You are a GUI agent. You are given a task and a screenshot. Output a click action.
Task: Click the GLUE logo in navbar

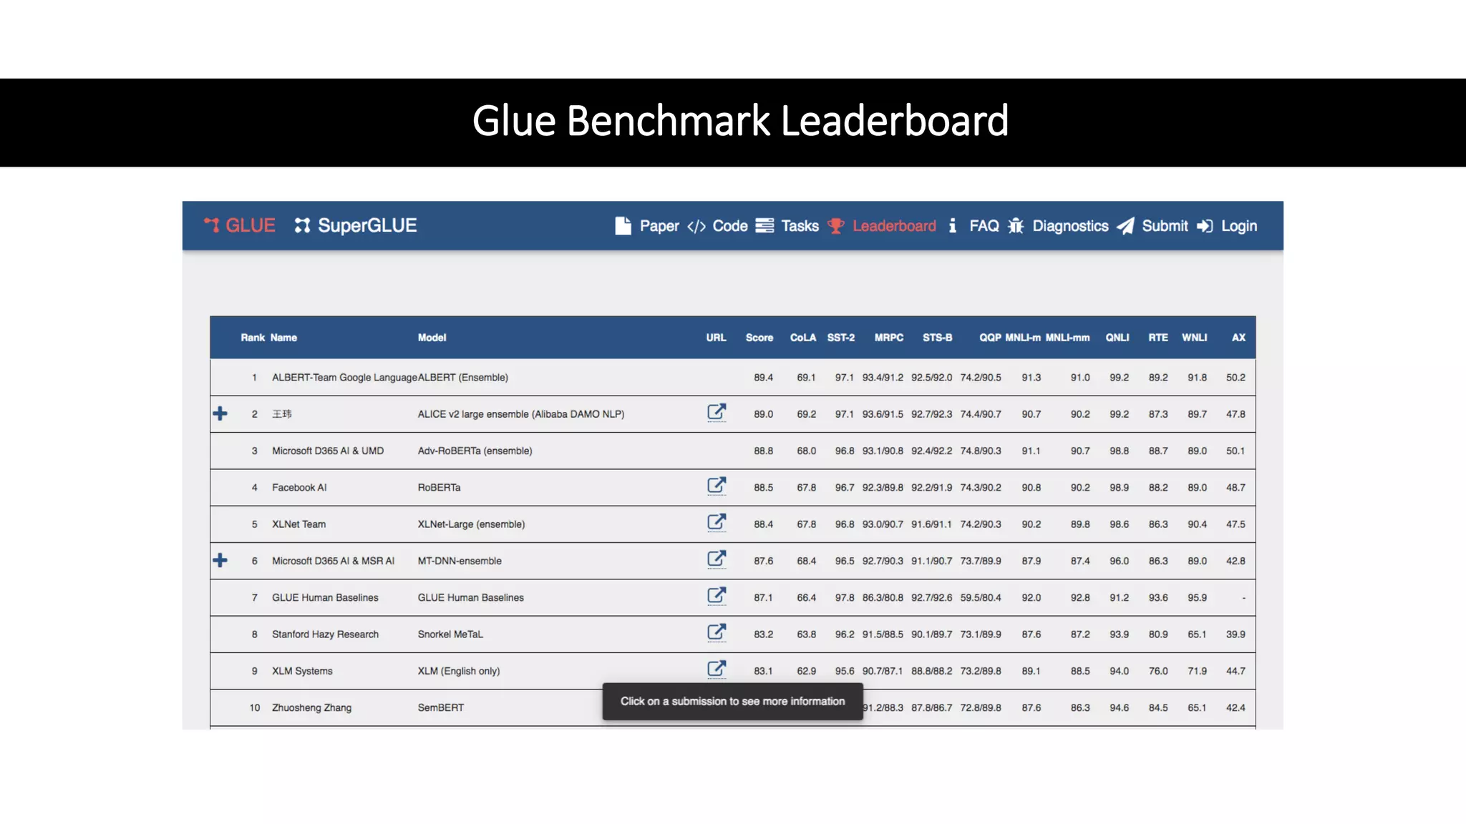240,225
